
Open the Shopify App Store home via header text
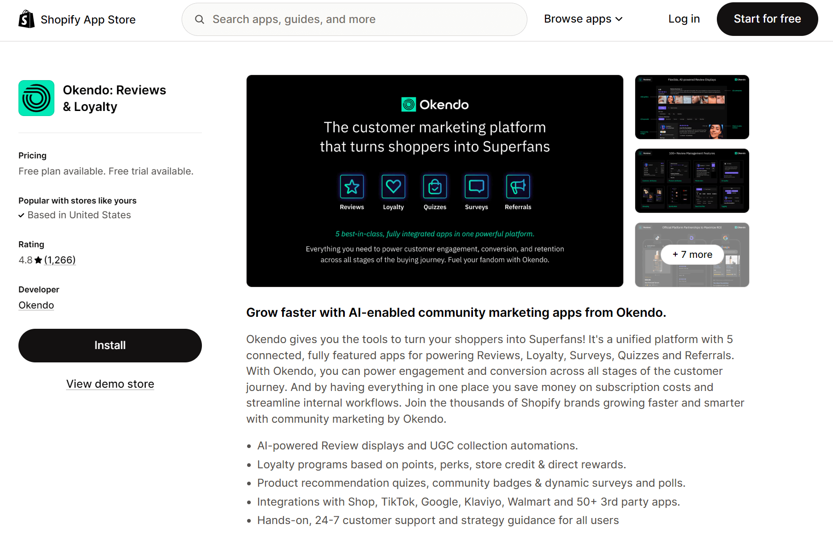[x=88, y=19]
